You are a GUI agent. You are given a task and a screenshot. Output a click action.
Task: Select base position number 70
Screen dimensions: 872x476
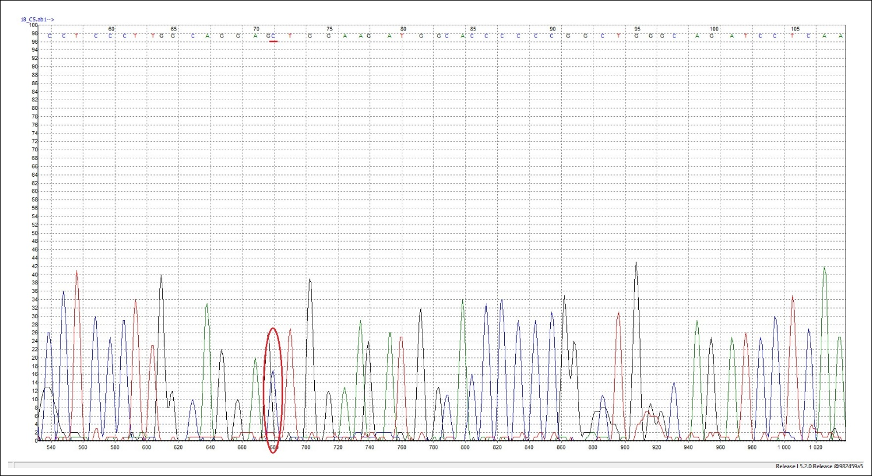(x=257, y=29)
